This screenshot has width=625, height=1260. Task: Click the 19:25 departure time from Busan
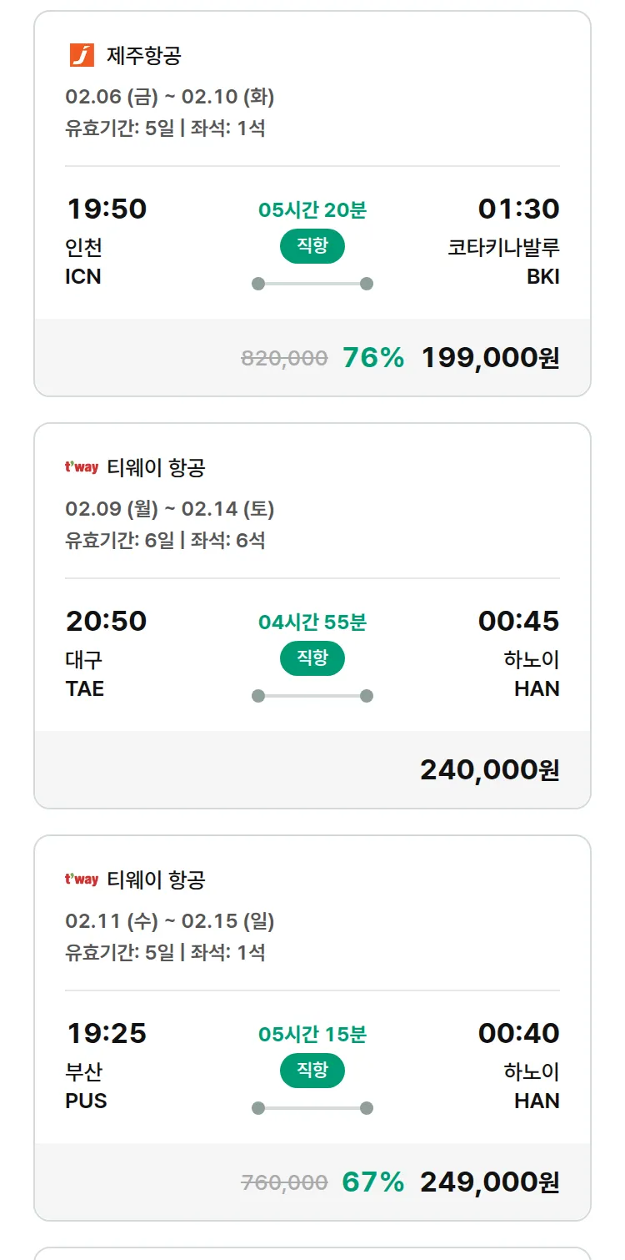click(x=107, y=1034)
